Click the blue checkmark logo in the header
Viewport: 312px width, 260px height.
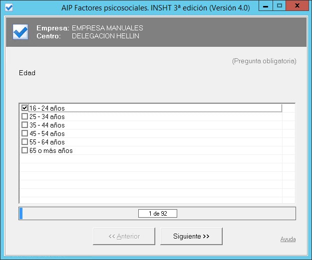[x=20, y=32]
